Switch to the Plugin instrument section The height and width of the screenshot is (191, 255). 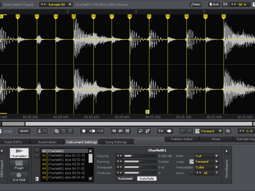19,165
